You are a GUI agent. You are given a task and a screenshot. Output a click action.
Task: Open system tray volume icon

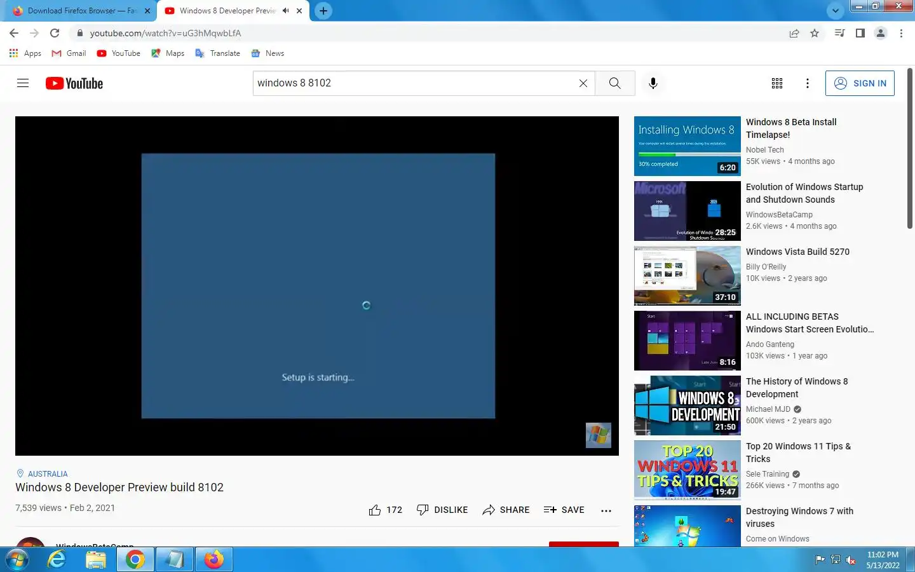point(851,560)
